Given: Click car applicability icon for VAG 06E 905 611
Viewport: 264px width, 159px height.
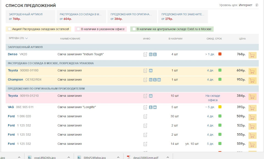Looking at the screenshot, I should pyautogui.click(x=155, y=107).
